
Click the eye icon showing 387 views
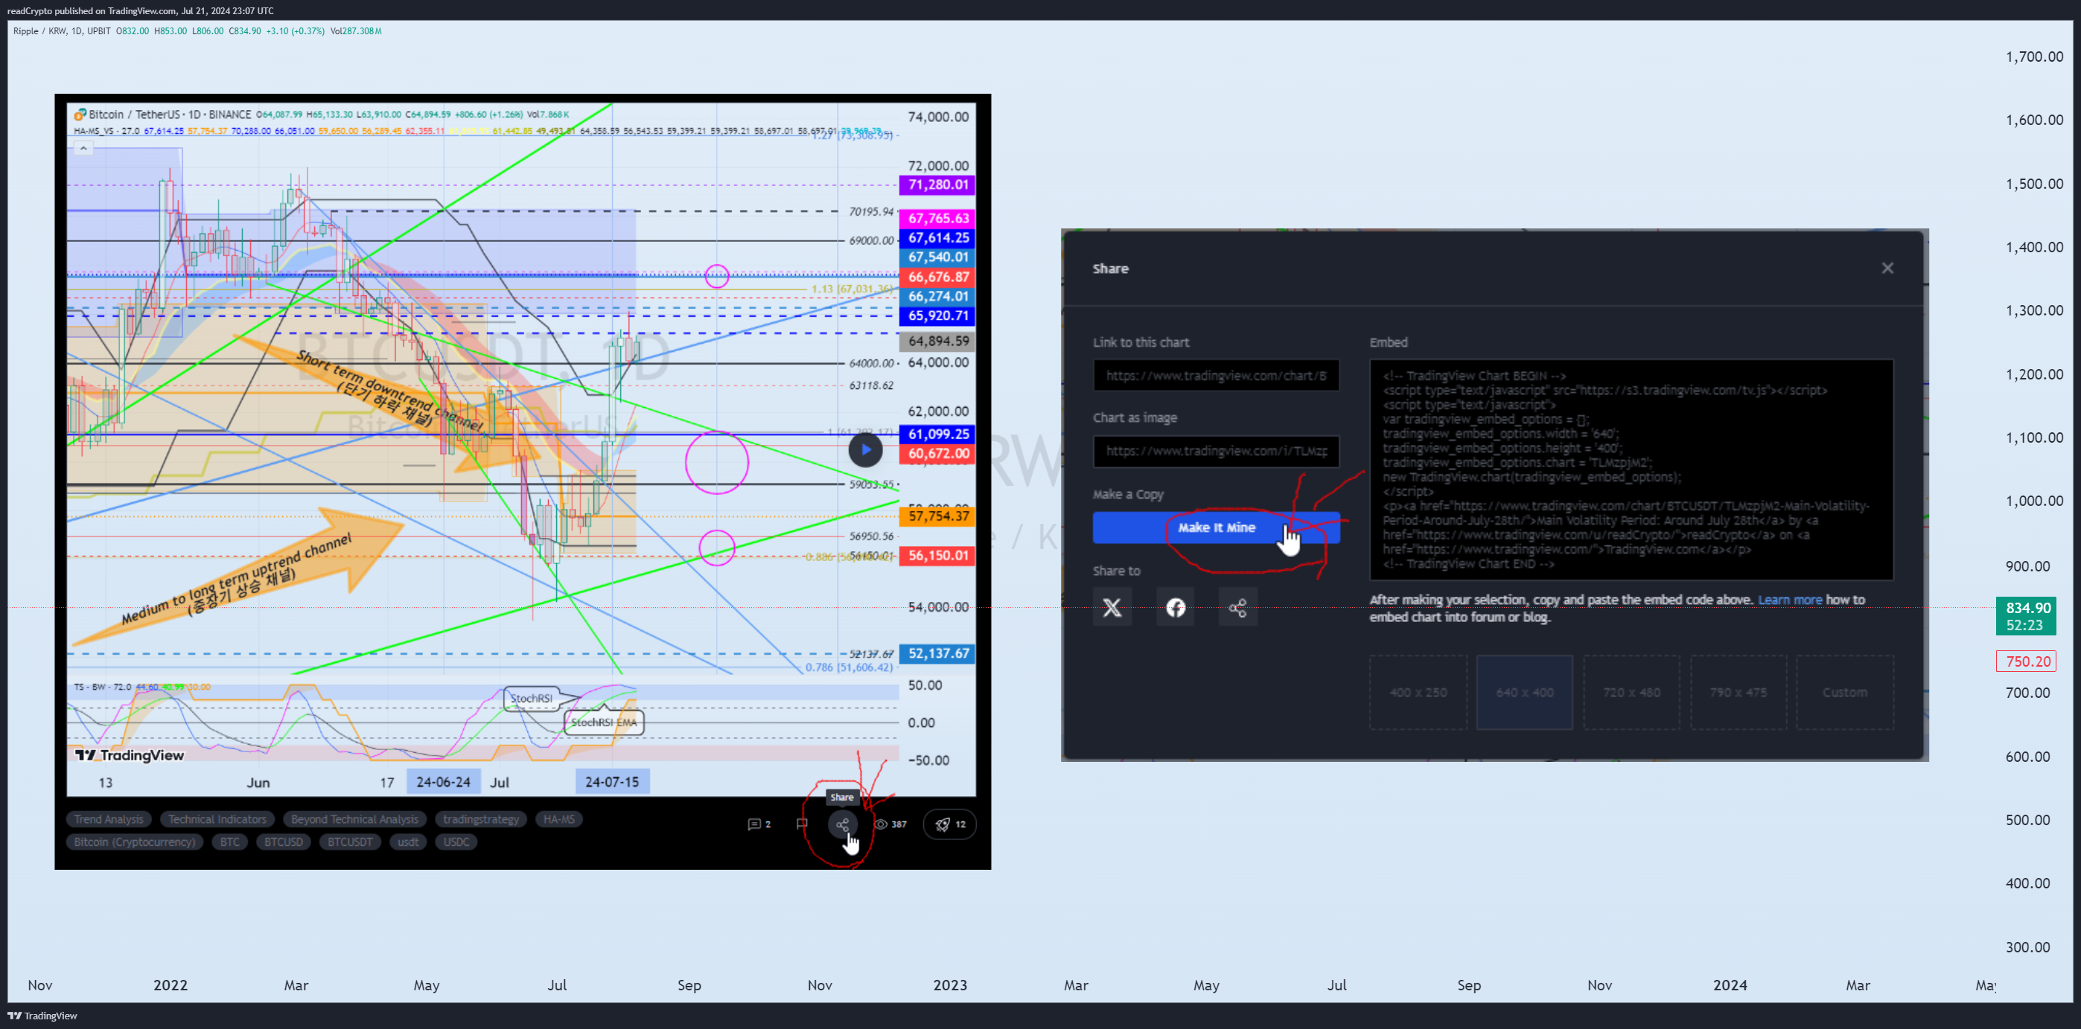(x=890, y=824)
